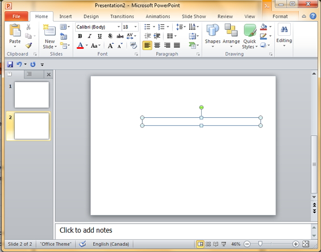Zoom in with the plus button
The width and height of the screenshot is (321, 252).
pos(295,244)
